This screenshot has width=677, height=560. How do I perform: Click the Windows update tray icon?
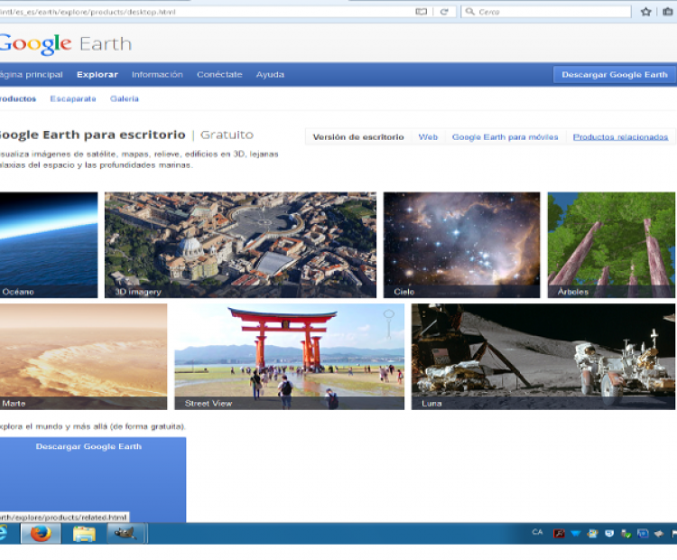592,534
